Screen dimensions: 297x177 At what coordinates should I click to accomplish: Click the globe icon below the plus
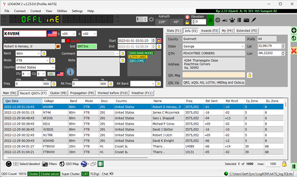coord(294,38)
